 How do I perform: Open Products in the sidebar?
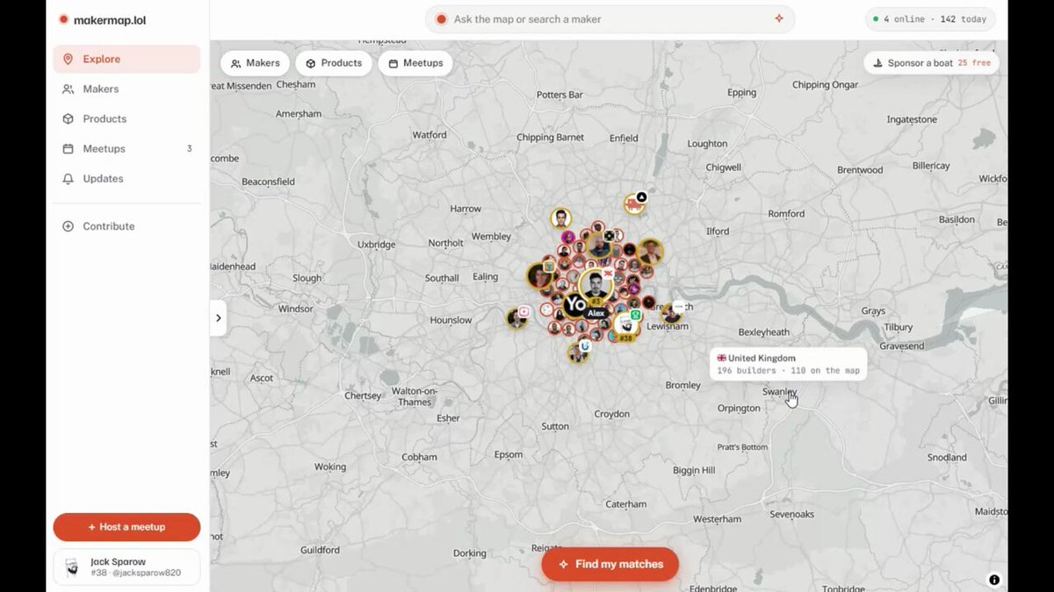click(126, 119)
